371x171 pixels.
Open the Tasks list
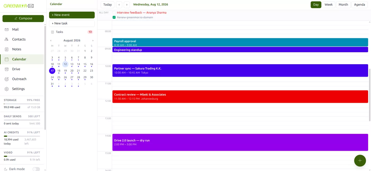click(x=72, y=32)
